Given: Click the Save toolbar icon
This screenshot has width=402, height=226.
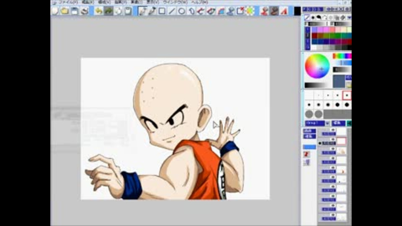Looking at the screenshot, I should (75, 11).
